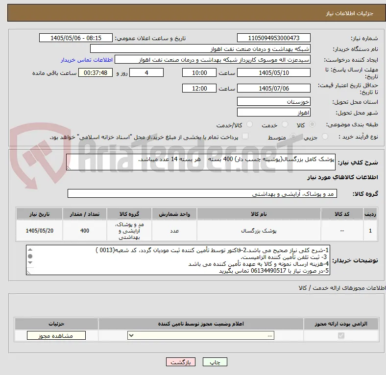Click the buyer notes text area

click(x=178, y=260)
